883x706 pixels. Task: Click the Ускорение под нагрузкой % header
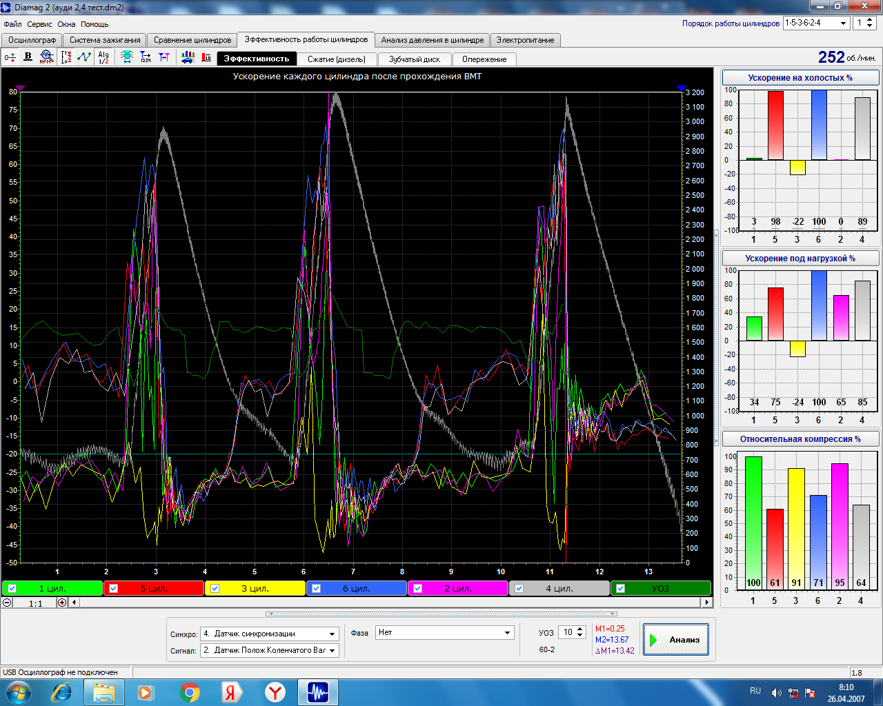(x=800, y=259)
